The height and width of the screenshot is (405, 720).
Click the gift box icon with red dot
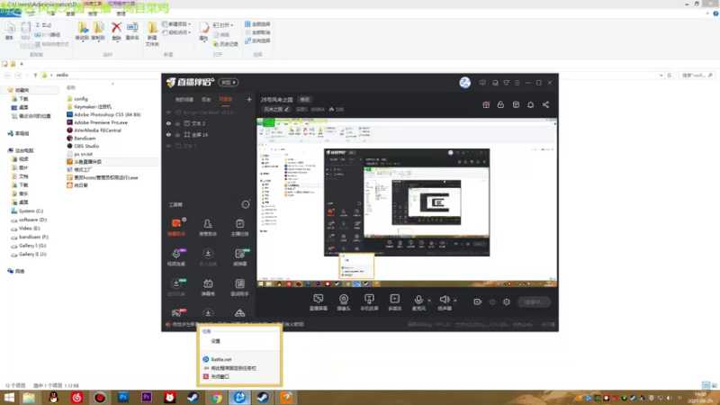[x=486, y=104]
